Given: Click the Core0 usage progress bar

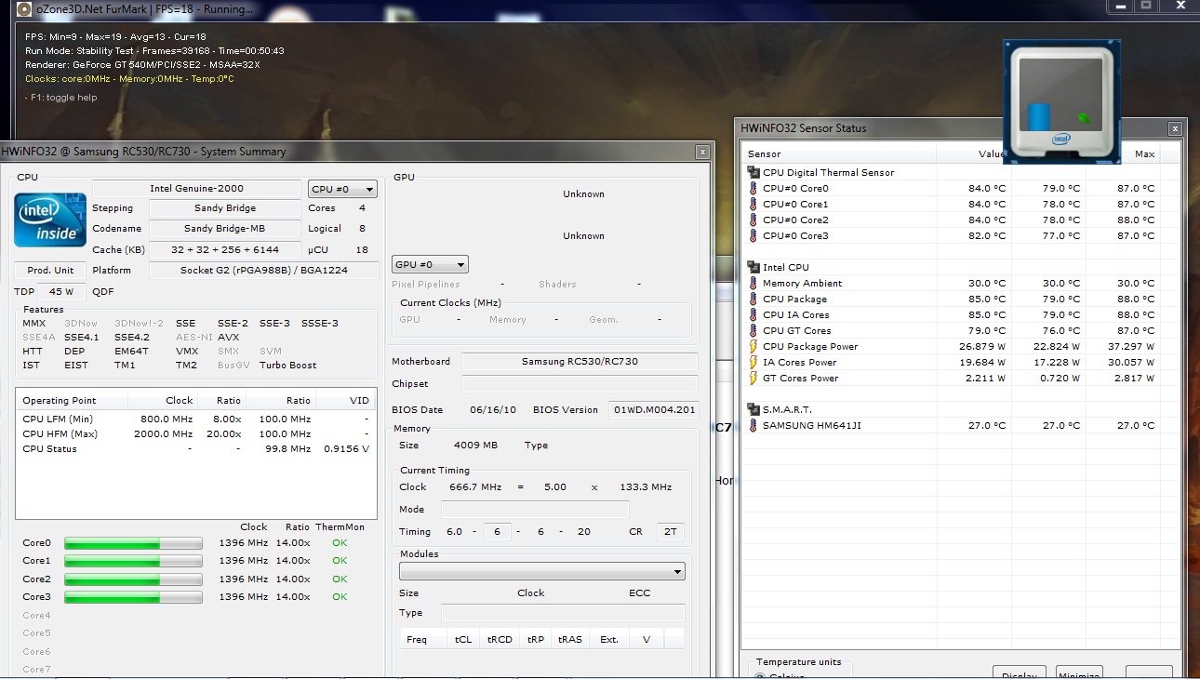Looking at the screenshot, I should coord(133,543).
